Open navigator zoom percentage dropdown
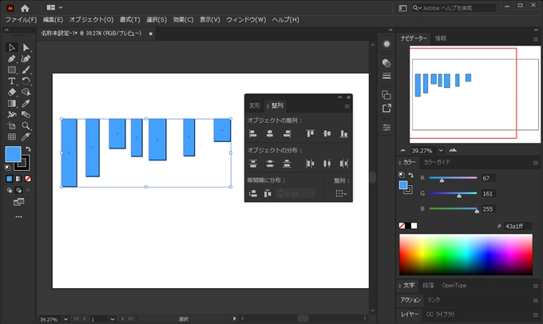This screenshot has height=324, width=543. 441,150
